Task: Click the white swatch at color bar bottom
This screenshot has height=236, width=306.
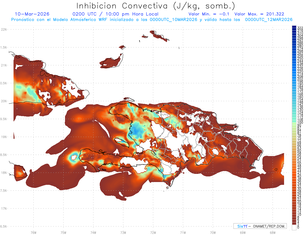Action: click(x=294, y=227)
